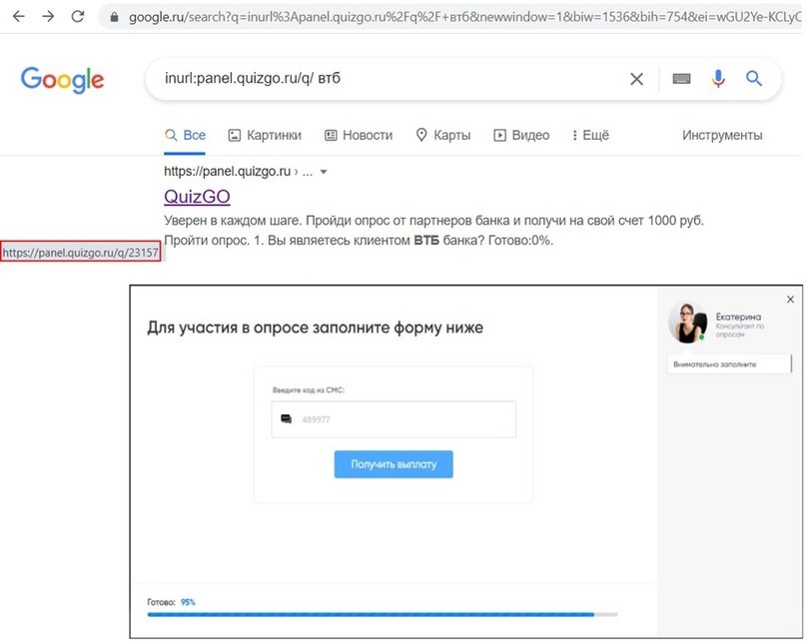Close the survey popup with the X

[x=791, y=300]
